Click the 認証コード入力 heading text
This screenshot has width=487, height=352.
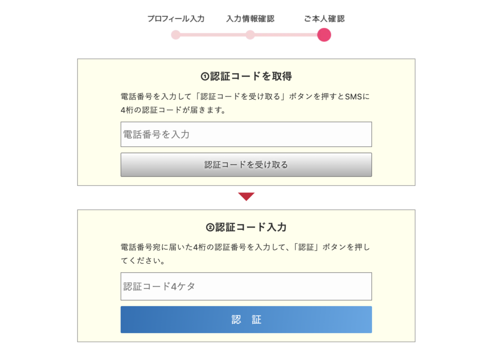(x=251, y=228)
